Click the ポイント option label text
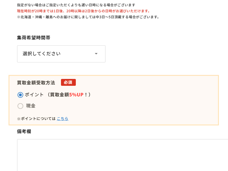The image size is (228, 171). pos(34,95)
